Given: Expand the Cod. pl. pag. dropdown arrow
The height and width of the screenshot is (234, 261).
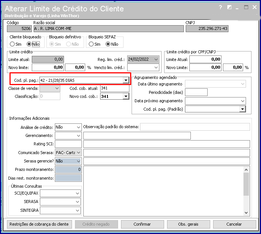Looking at the screenshot, I should point(126,80).
